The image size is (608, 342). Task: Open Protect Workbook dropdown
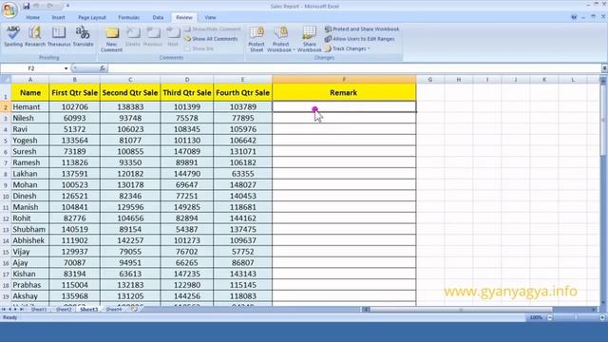tap(281, 39)
